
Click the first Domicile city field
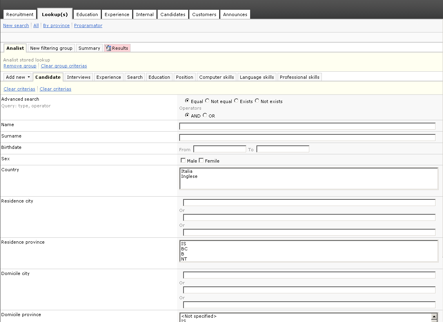coord(309,275)
